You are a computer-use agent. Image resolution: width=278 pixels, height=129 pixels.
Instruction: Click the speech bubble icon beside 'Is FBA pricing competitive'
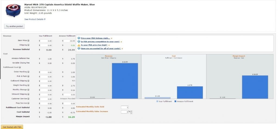[x=79, y=42]
